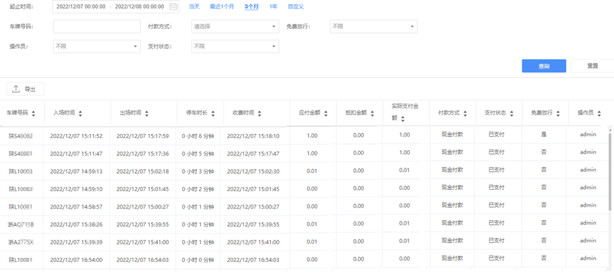Sort by 抵扣金额 column arrows
This screenshot has height=272, width=614.
(x=372, y=114)
